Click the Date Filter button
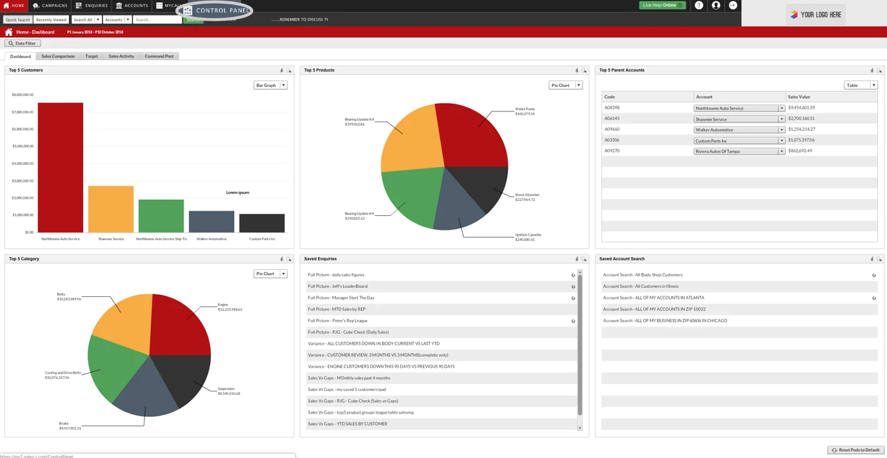The image size is (887, 458). click(23, 43)
